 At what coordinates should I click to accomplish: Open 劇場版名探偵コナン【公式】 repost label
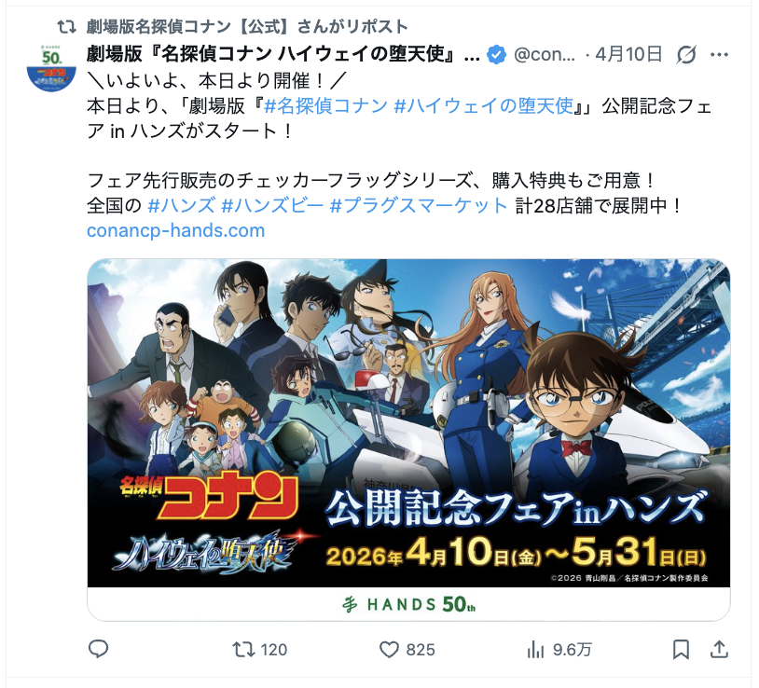point(247,26)
